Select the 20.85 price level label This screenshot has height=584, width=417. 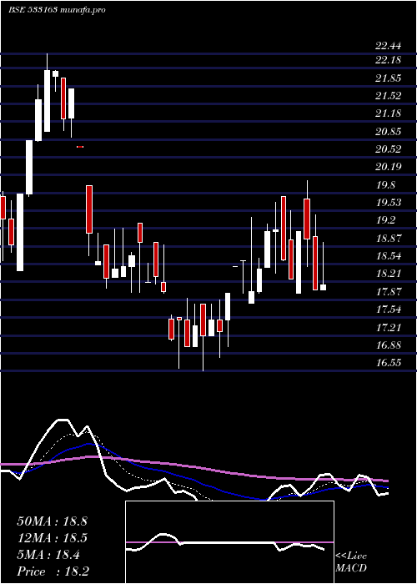point(389,132)
